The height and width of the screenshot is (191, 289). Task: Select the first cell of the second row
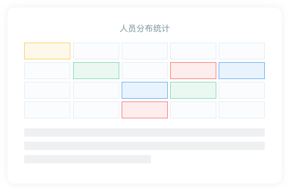[x=47, y=71]
